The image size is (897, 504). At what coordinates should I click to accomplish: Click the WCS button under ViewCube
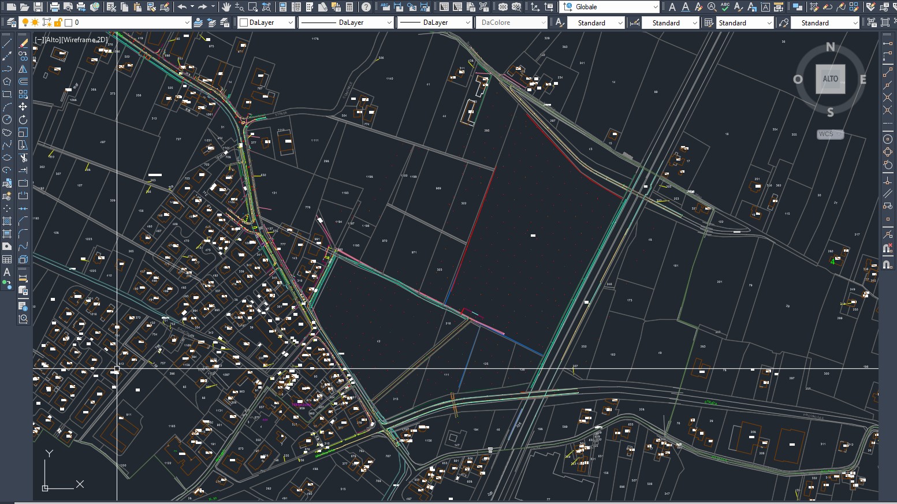pos(830,134)
